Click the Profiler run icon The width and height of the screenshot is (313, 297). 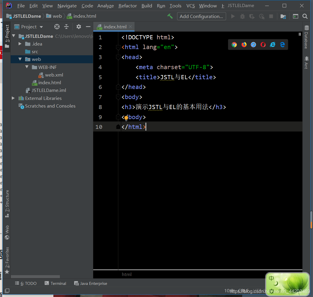click(262, 16)
